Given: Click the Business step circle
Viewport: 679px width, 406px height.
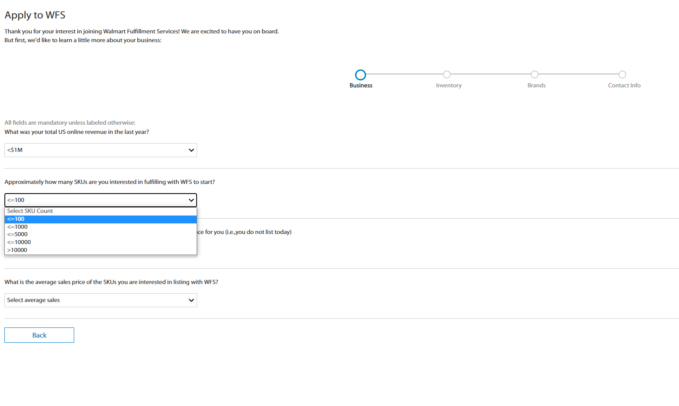Looking at the screenshot, I should [x=360, y=75].
